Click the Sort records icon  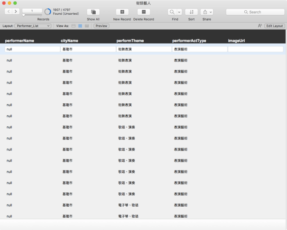pos(191,12)
